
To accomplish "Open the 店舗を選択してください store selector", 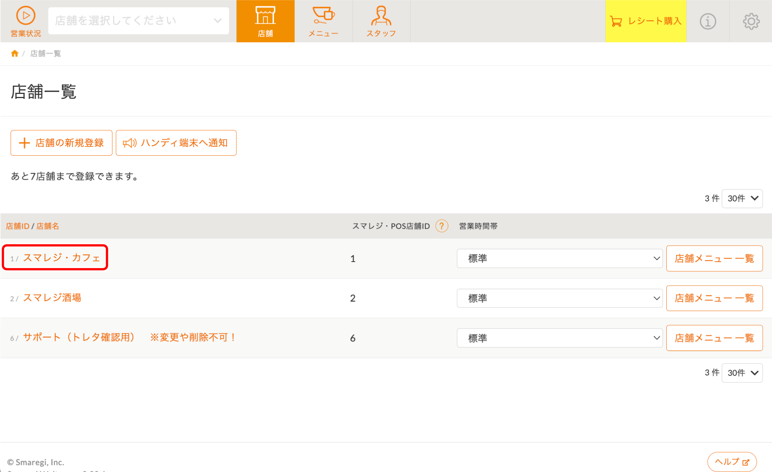I will 138,21.
